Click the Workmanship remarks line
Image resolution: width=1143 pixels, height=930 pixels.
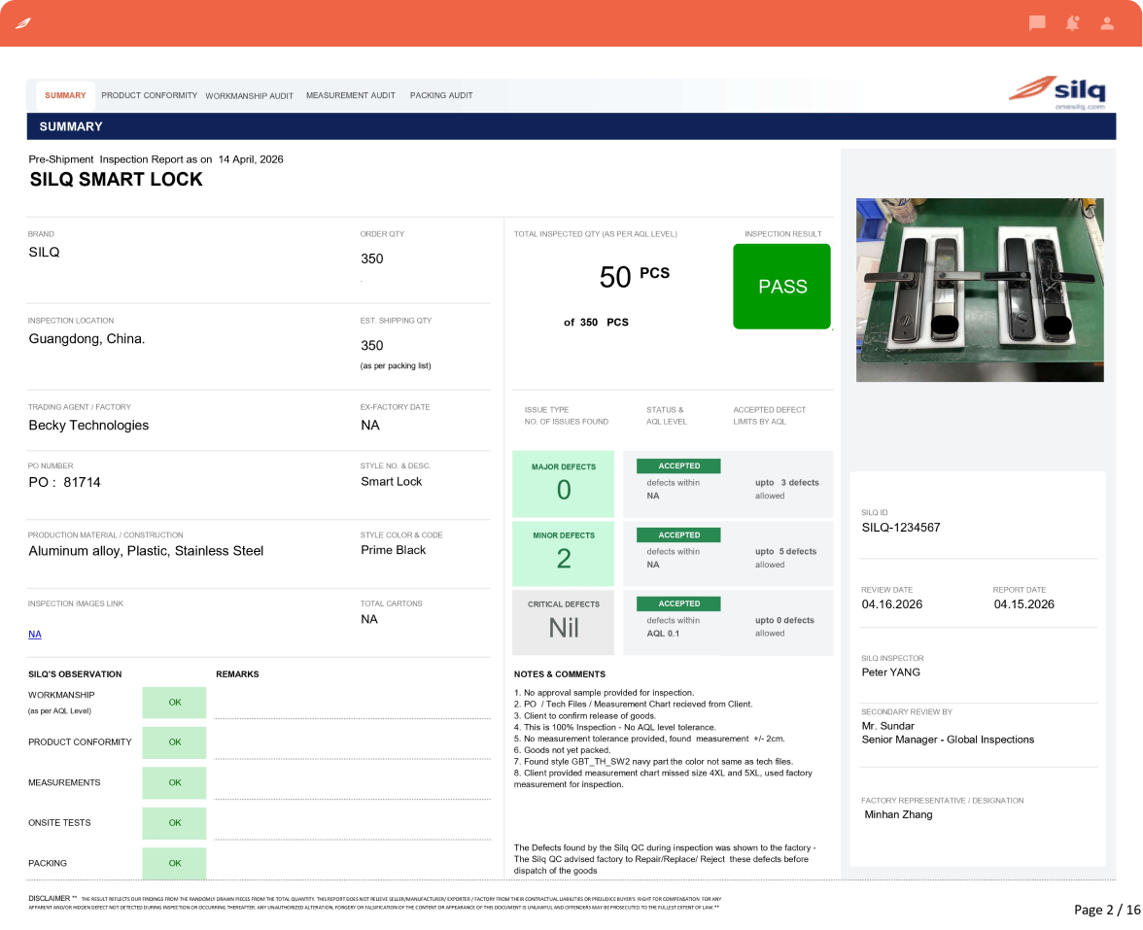click(x=353, y=703)
